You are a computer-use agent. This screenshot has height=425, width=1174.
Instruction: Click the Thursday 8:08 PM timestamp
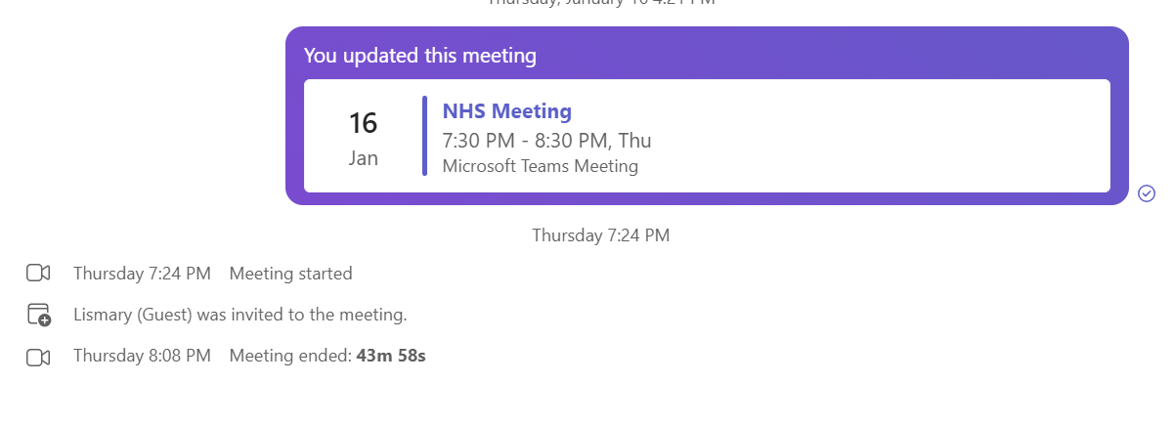(142, 356)
